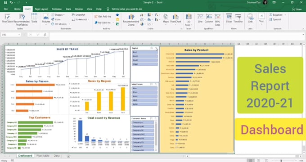Insert a Timeline filter
This screenshot has width=306, height=162.
click(238, 18)
